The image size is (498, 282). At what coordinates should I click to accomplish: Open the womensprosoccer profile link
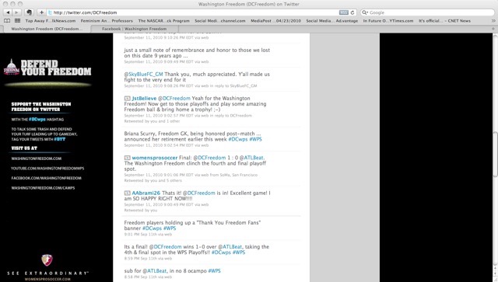point(155,158)
